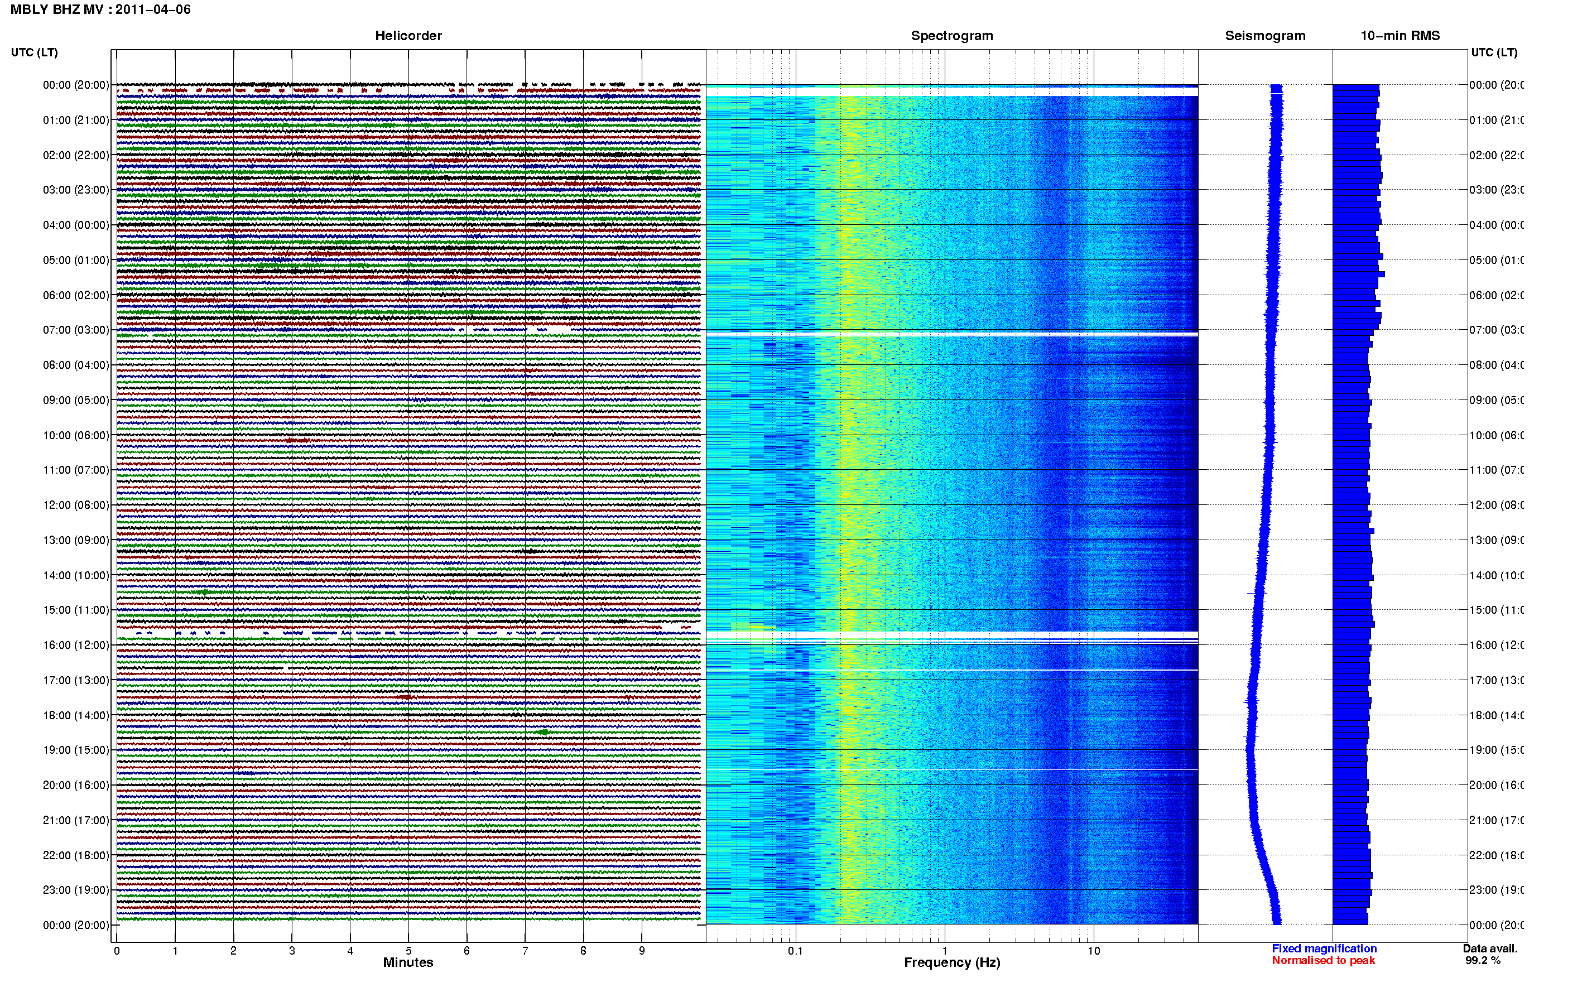Viewport: 1587px width, 992px height.
Task: Click the title 'MBLY BHZ MV : 2011-04-06'
Action: 100,9
